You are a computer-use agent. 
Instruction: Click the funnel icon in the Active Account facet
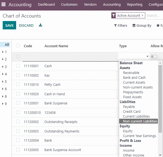click(x=114, y=16)
